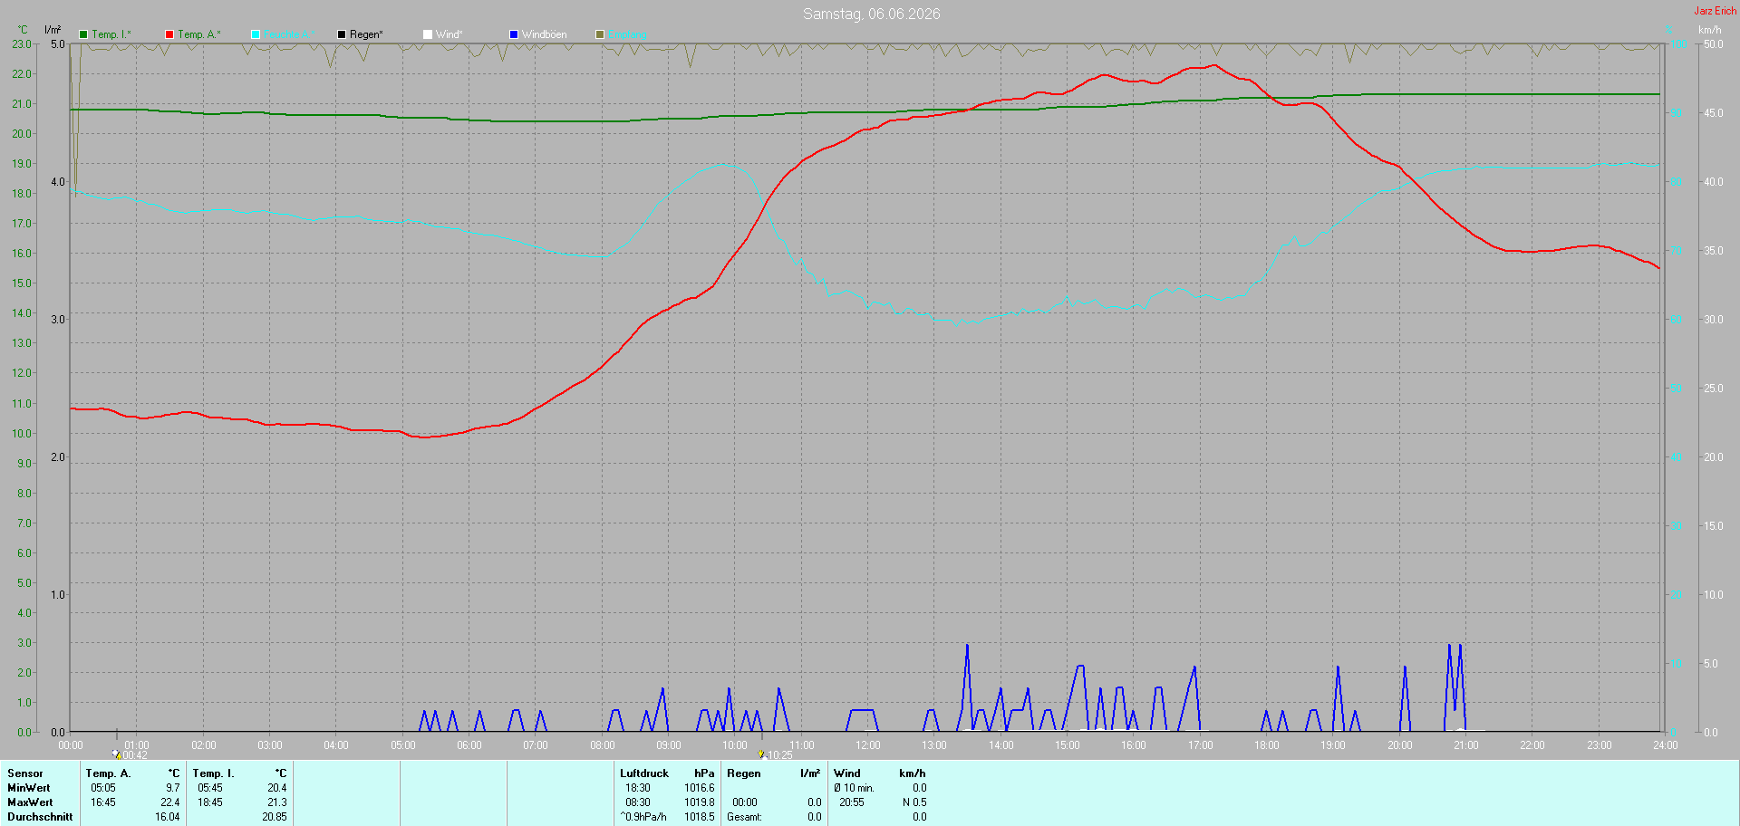
Task: Click the 1018.5 average pressure value
Action: click(700, 817)
